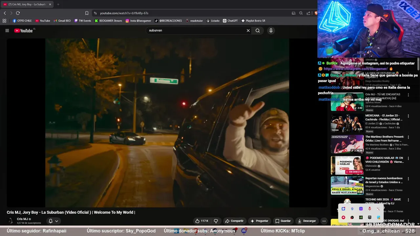The image size is (420, 236).
Task: Open Meganoticias bombardeos news thumbnail
Action: point(347,186)
